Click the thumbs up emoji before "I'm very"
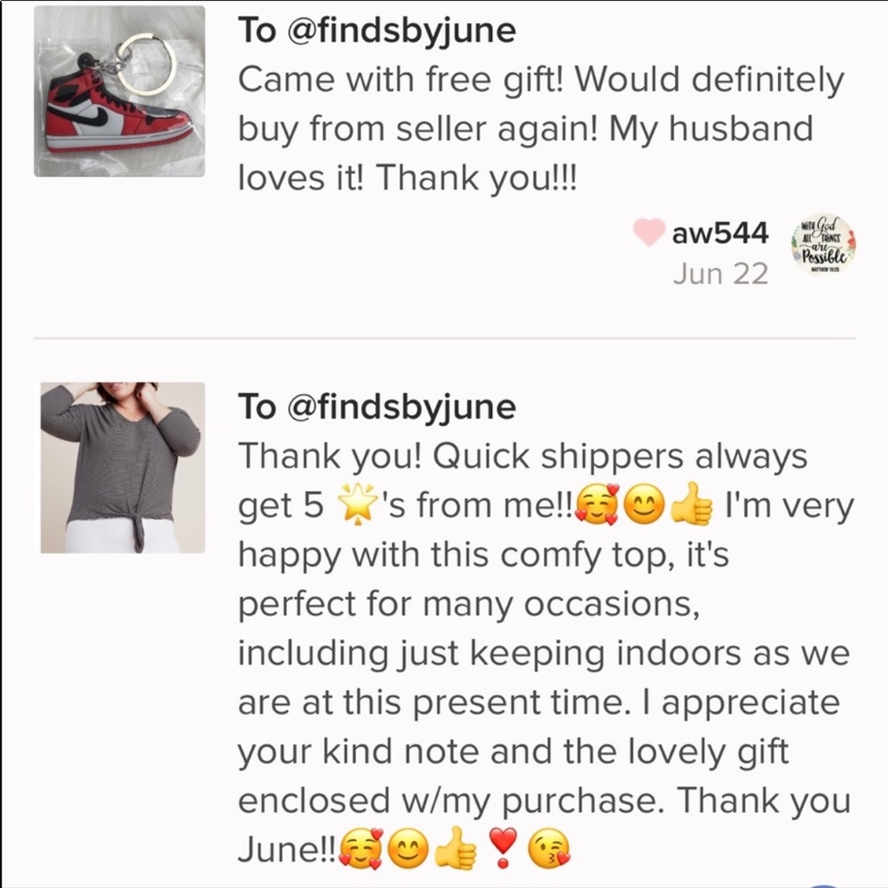 click(693, 506)
